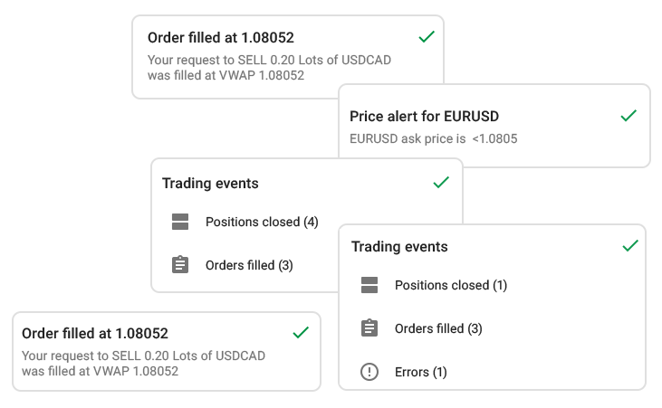Screen dimensions: 662x408
Task: Click clipboard icon under Positions closed (4)
Action: 180,265
